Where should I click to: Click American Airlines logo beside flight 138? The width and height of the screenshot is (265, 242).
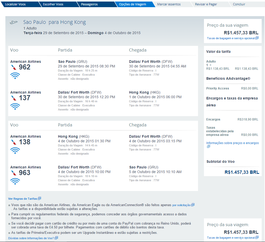coord(14,142)
